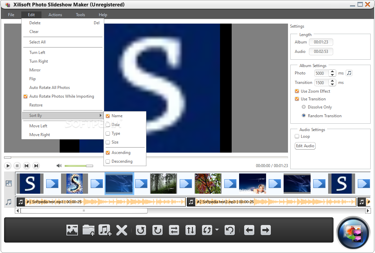375x253 pixels.
Task: Click the Add Photo Folder icon
Action: [x=88, y=230]
